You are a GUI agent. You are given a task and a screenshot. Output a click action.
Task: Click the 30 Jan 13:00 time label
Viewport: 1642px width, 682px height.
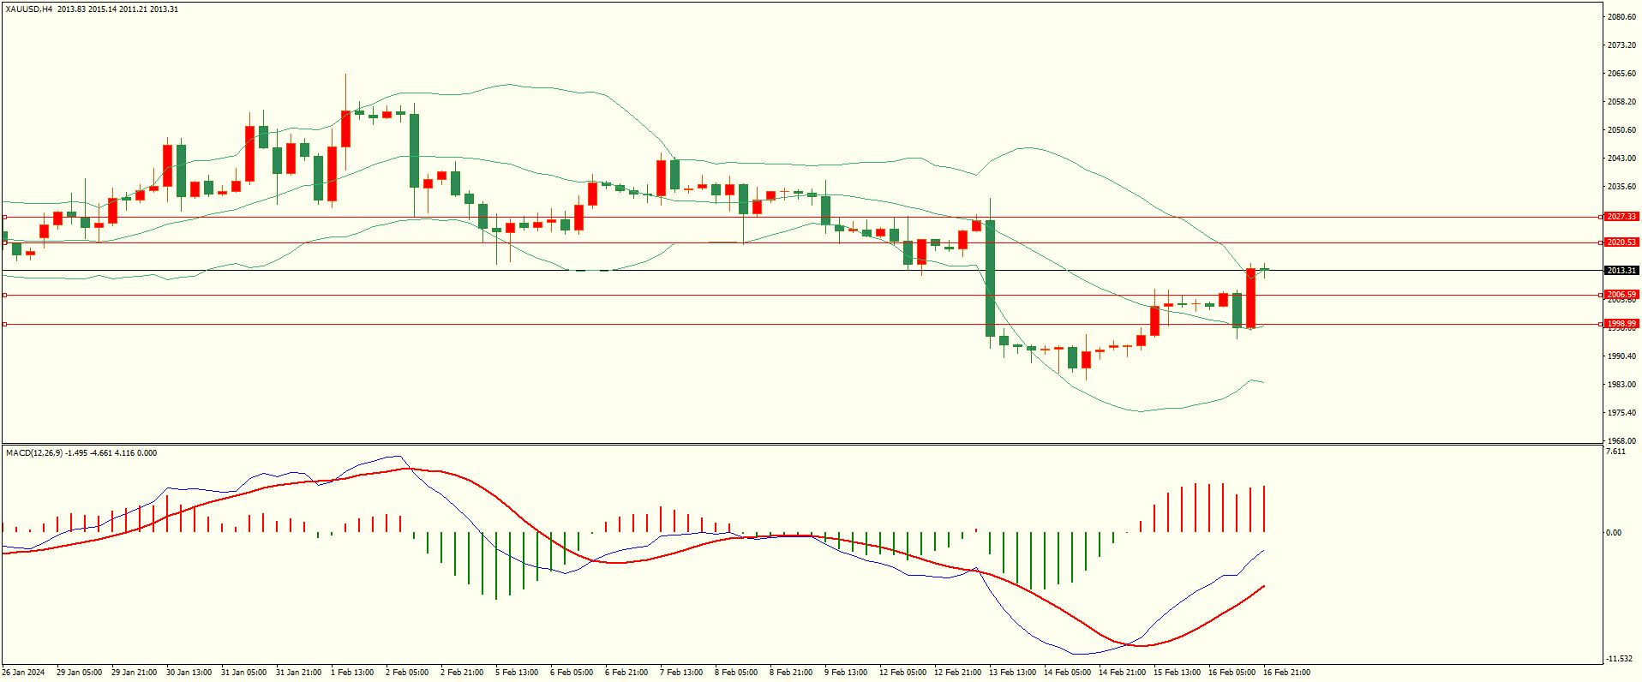(189, 673)
